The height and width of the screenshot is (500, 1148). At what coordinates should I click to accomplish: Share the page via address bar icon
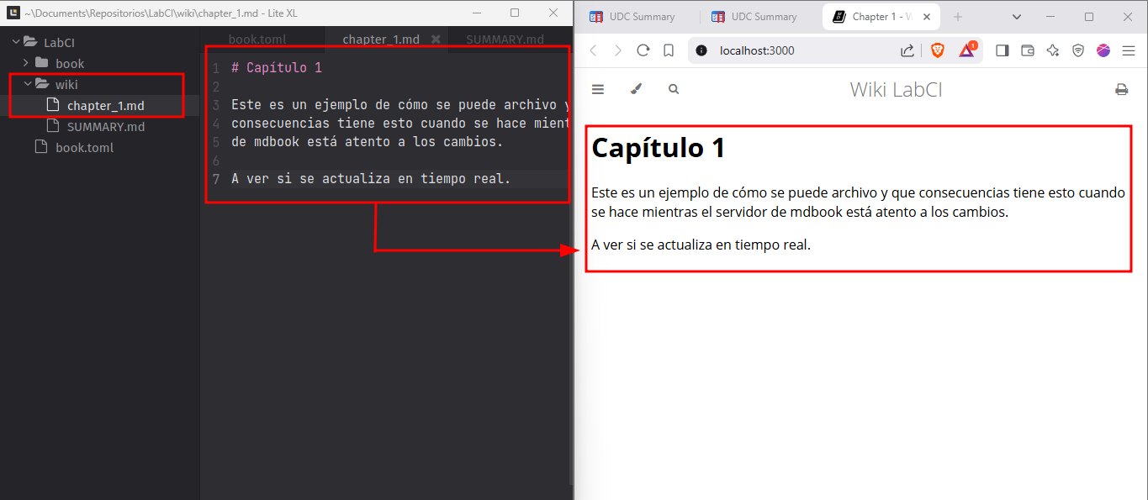tap(907, 50)
